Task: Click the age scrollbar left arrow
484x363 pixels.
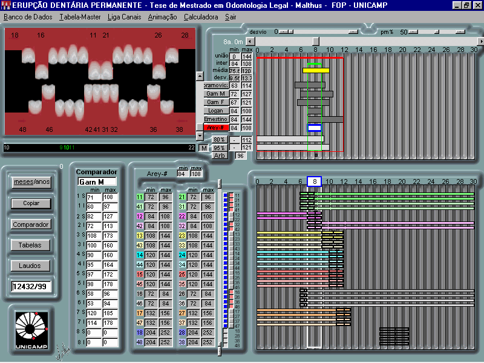Action: pyautogui.click(x=251, y=41)
